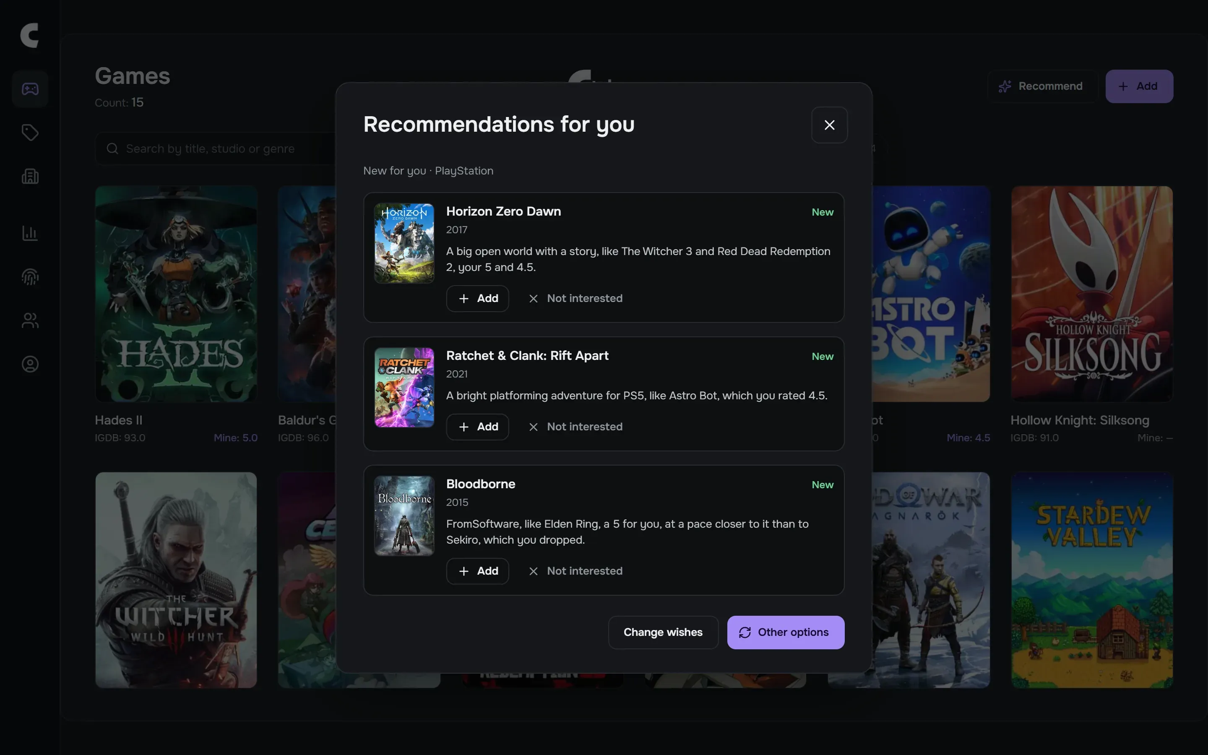Open Ratchet & Clank cover thumbnail

click(x=404, y=388)
